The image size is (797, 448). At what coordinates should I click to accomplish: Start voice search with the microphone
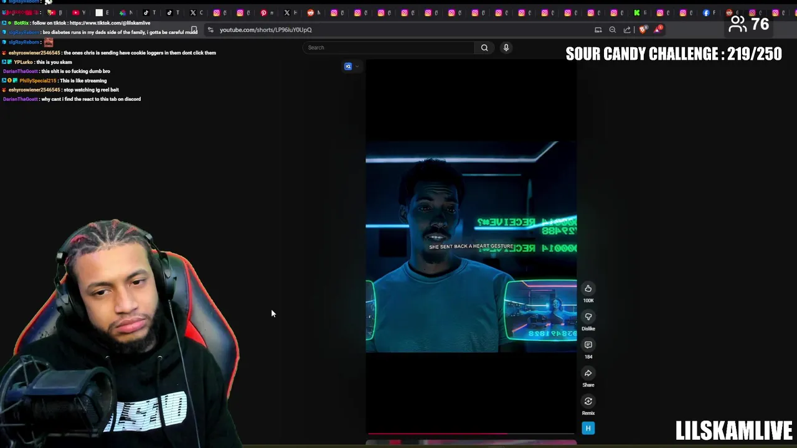pos(506,47)
